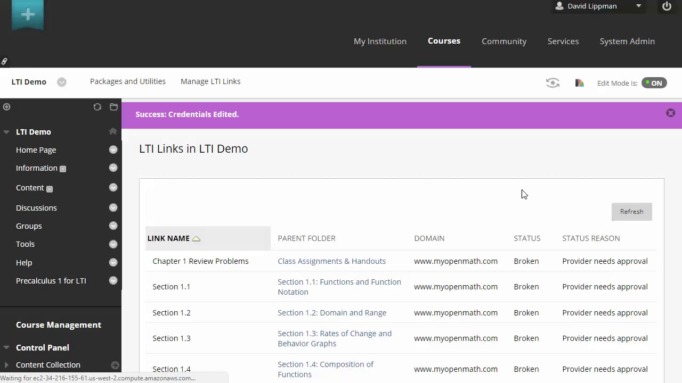
Task: Click the power logout icon
Action: tap(667, 6)
